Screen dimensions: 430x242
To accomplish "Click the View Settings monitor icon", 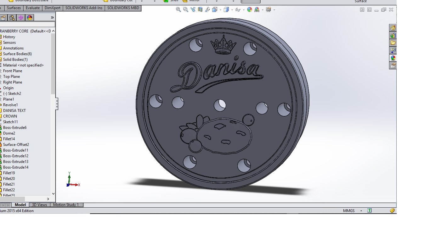I will [269, 10].
